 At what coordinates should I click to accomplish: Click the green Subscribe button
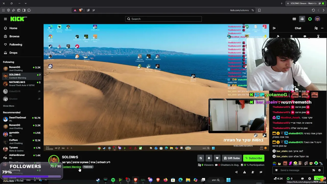254,158
